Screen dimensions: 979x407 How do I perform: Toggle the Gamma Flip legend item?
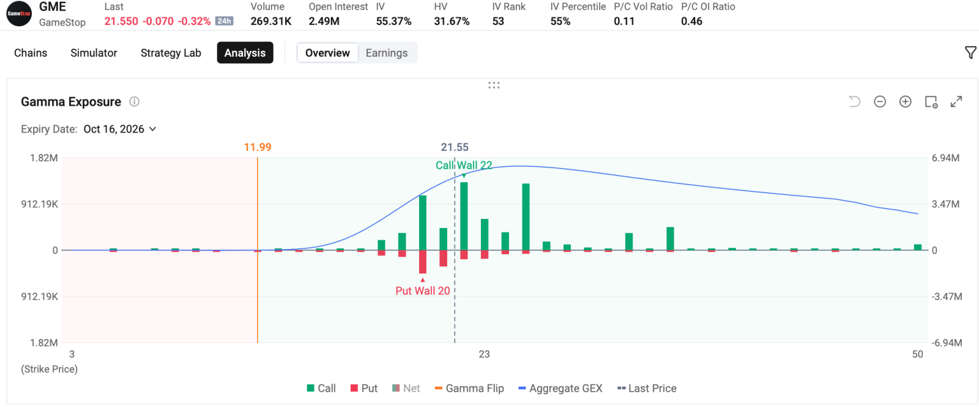(469, 388)
